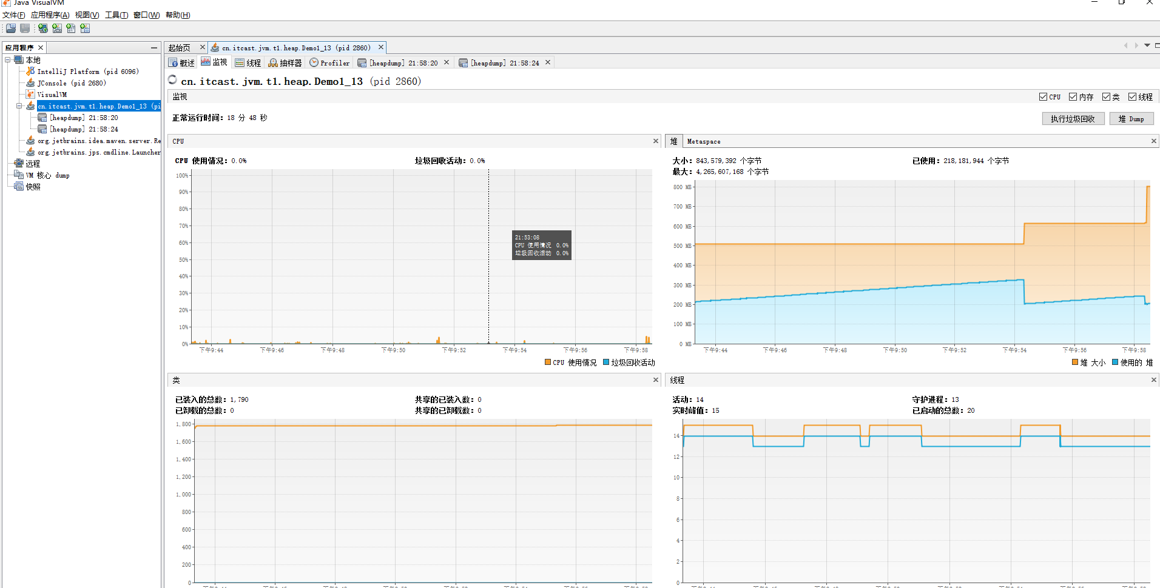This screenshot has height=588, width=1160.
Task: Toggle the 线程 checkbox in the 监视 header
Action: [x=1132, y=97]
